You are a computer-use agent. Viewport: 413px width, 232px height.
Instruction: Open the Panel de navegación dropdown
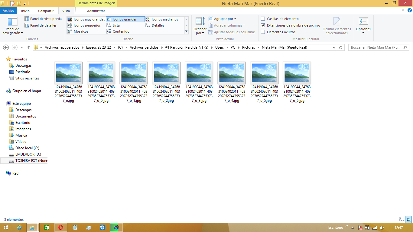(13, 26)
